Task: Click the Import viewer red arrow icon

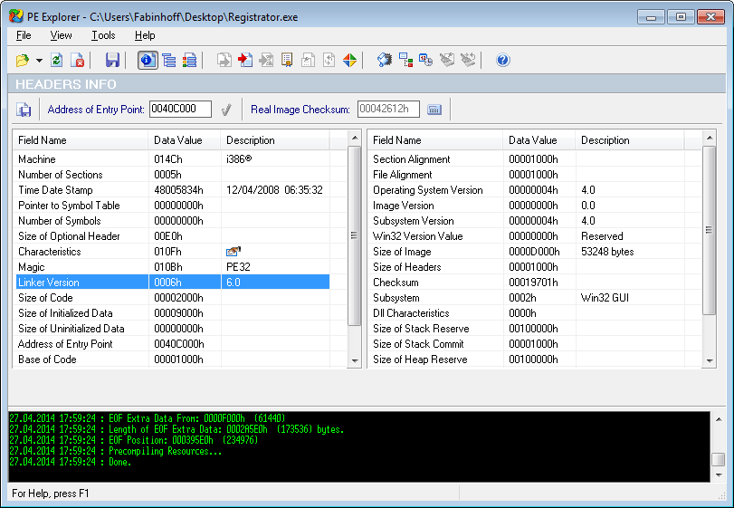Action: tap(245, 60)
